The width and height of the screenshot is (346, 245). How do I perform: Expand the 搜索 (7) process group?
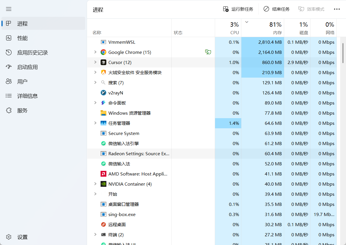tap(95, 83)
